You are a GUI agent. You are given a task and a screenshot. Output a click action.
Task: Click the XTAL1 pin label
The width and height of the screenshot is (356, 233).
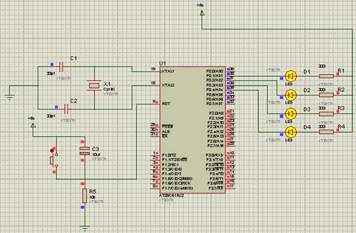click(168, 71)
